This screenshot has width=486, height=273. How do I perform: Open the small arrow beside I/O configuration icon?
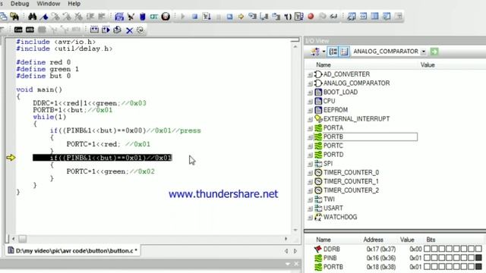click(323, 52)
